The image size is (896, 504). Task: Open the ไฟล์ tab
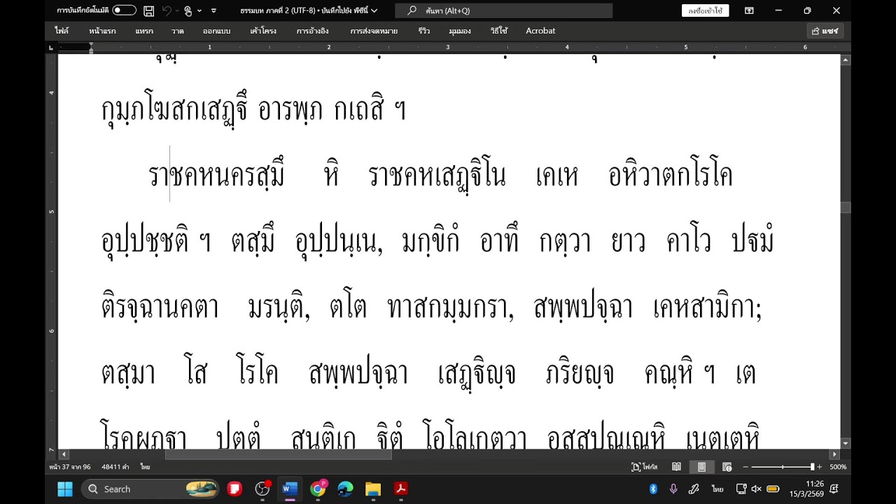click(x=62, y=31)
